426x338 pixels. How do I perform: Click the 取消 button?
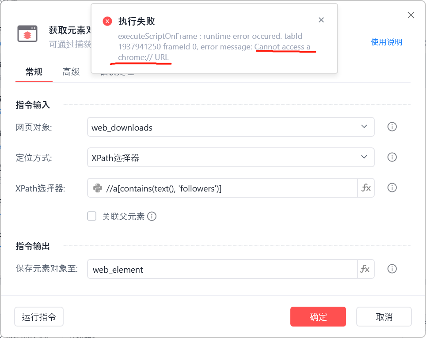(384, 316)
